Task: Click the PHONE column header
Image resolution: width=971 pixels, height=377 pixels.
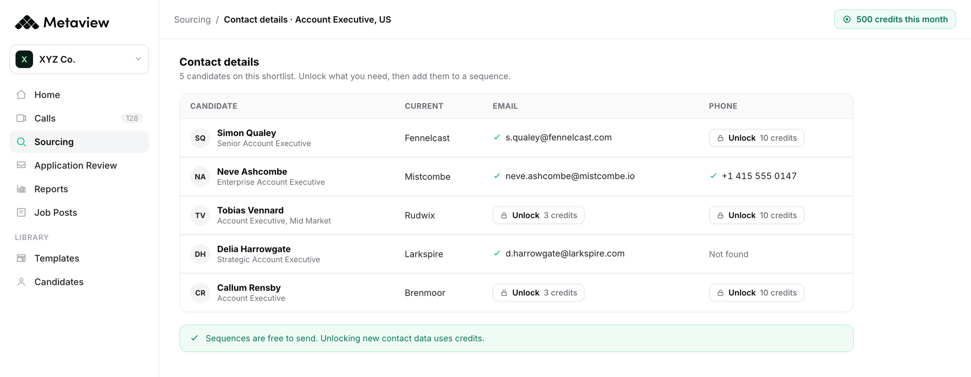Action: [723, 106]
